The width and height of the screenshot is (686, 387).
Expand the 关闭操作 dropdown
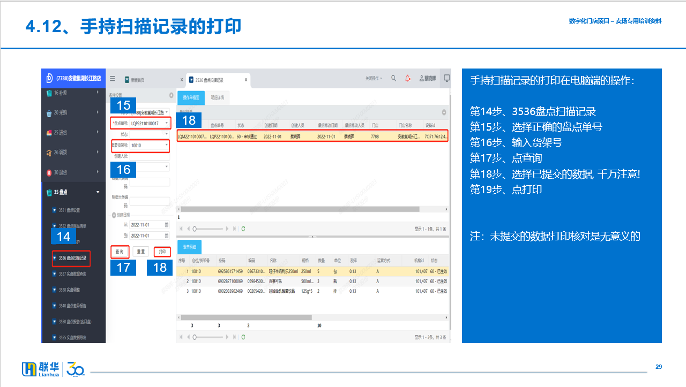pos(374,79)
